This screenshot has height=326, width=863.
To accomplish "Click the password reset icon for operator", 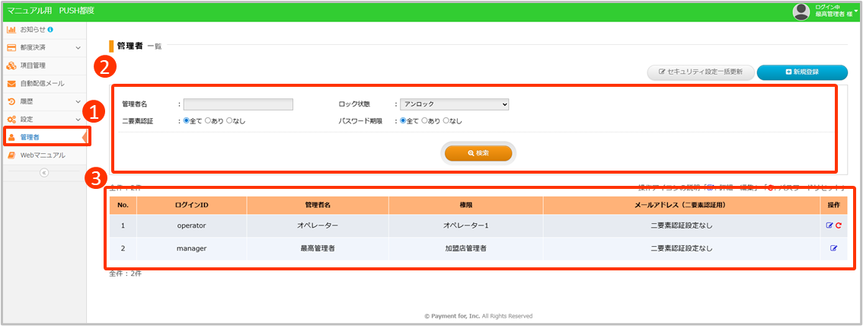I will (x=839, y=225).
